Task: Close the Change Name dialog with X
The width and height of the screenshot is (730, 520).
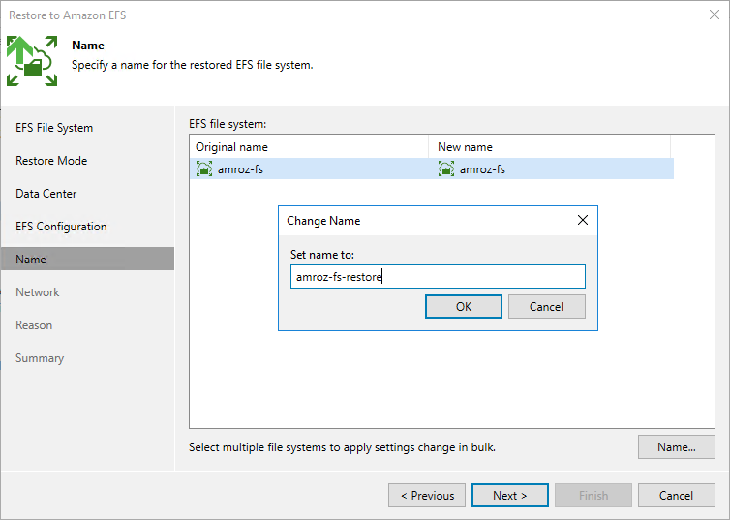Action: point(582,220)
